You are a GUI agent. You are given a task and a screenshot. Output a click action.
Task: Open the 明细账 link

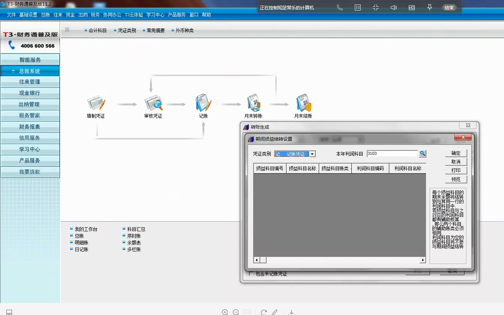point(81,243)
